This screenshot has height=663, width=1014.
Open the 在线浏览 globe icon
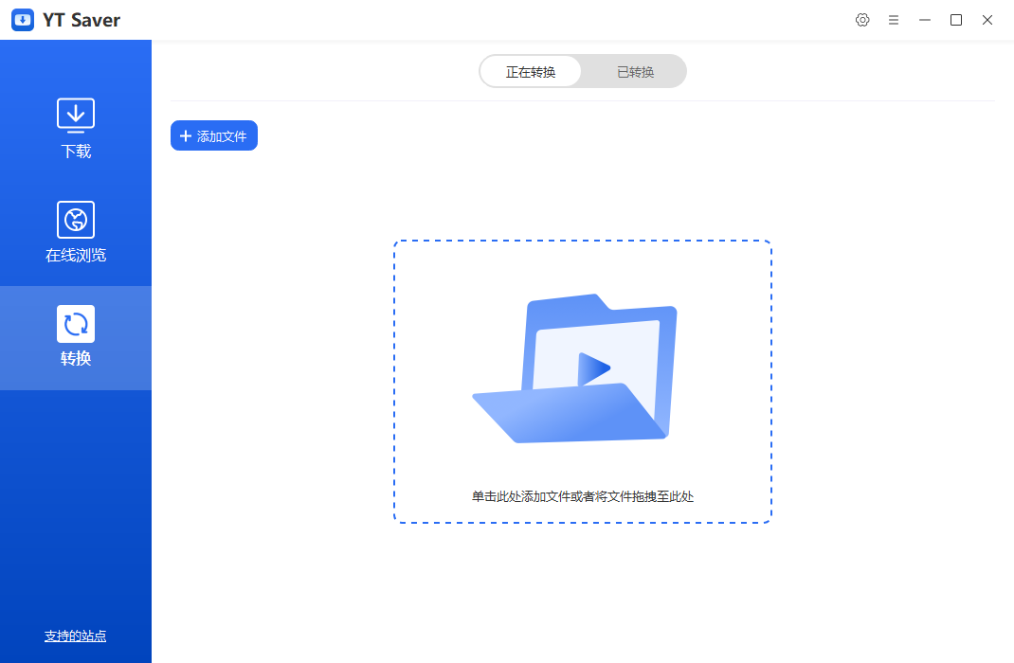click(76, 220)
